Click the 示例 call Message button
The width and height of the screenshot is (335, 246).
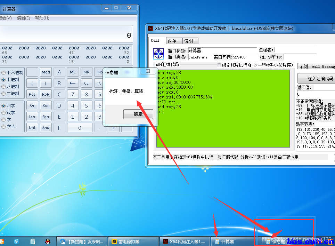tap(317, 66)
